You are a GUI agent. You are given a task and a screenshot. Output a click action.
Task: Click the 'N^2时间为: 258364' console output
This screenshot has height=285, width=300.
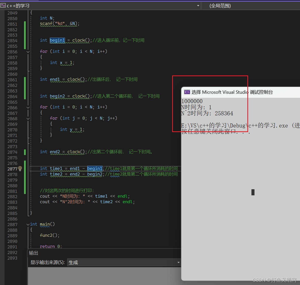click(x=207, y=113)
